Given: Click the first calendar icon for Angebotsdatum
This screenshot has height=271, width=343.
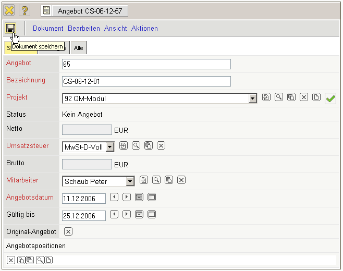Looking at the screenshot, I should pyautogui.click(x=139, y=198).
